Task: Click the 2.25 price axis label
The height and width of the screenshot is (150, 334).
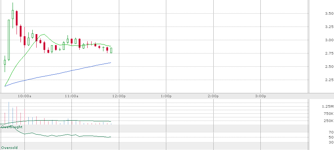Action: (x=329, y=80)
